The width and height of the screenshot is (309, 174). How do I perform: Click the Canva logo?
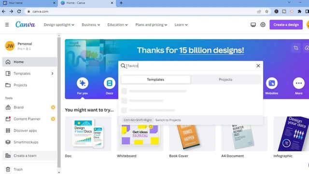tap(25, 25)
